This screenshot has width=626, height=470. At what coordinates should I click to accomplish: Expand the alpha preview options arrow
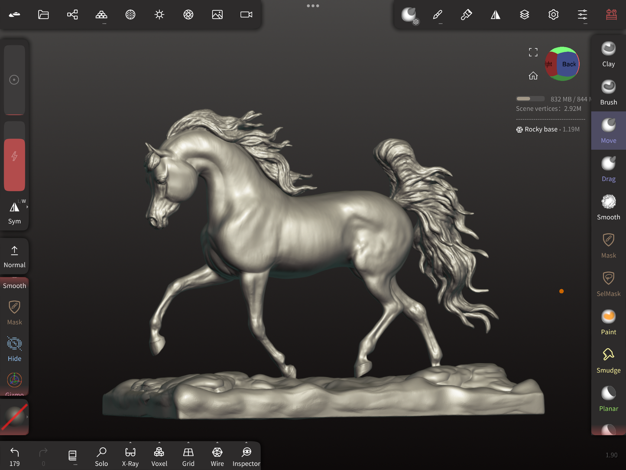(27, 417)
